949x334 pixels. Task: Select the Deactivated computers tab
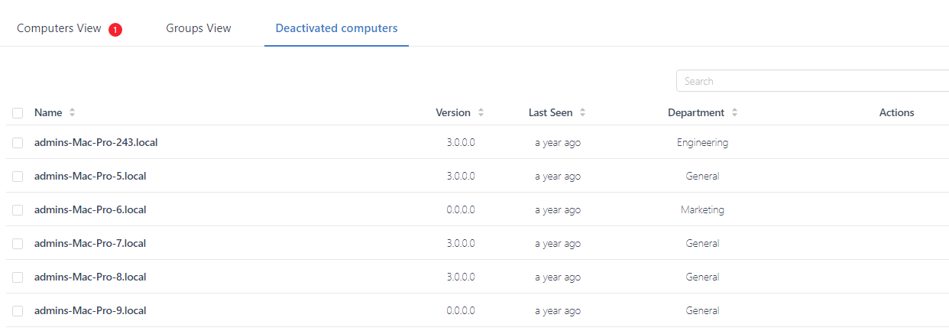[336, 28]
